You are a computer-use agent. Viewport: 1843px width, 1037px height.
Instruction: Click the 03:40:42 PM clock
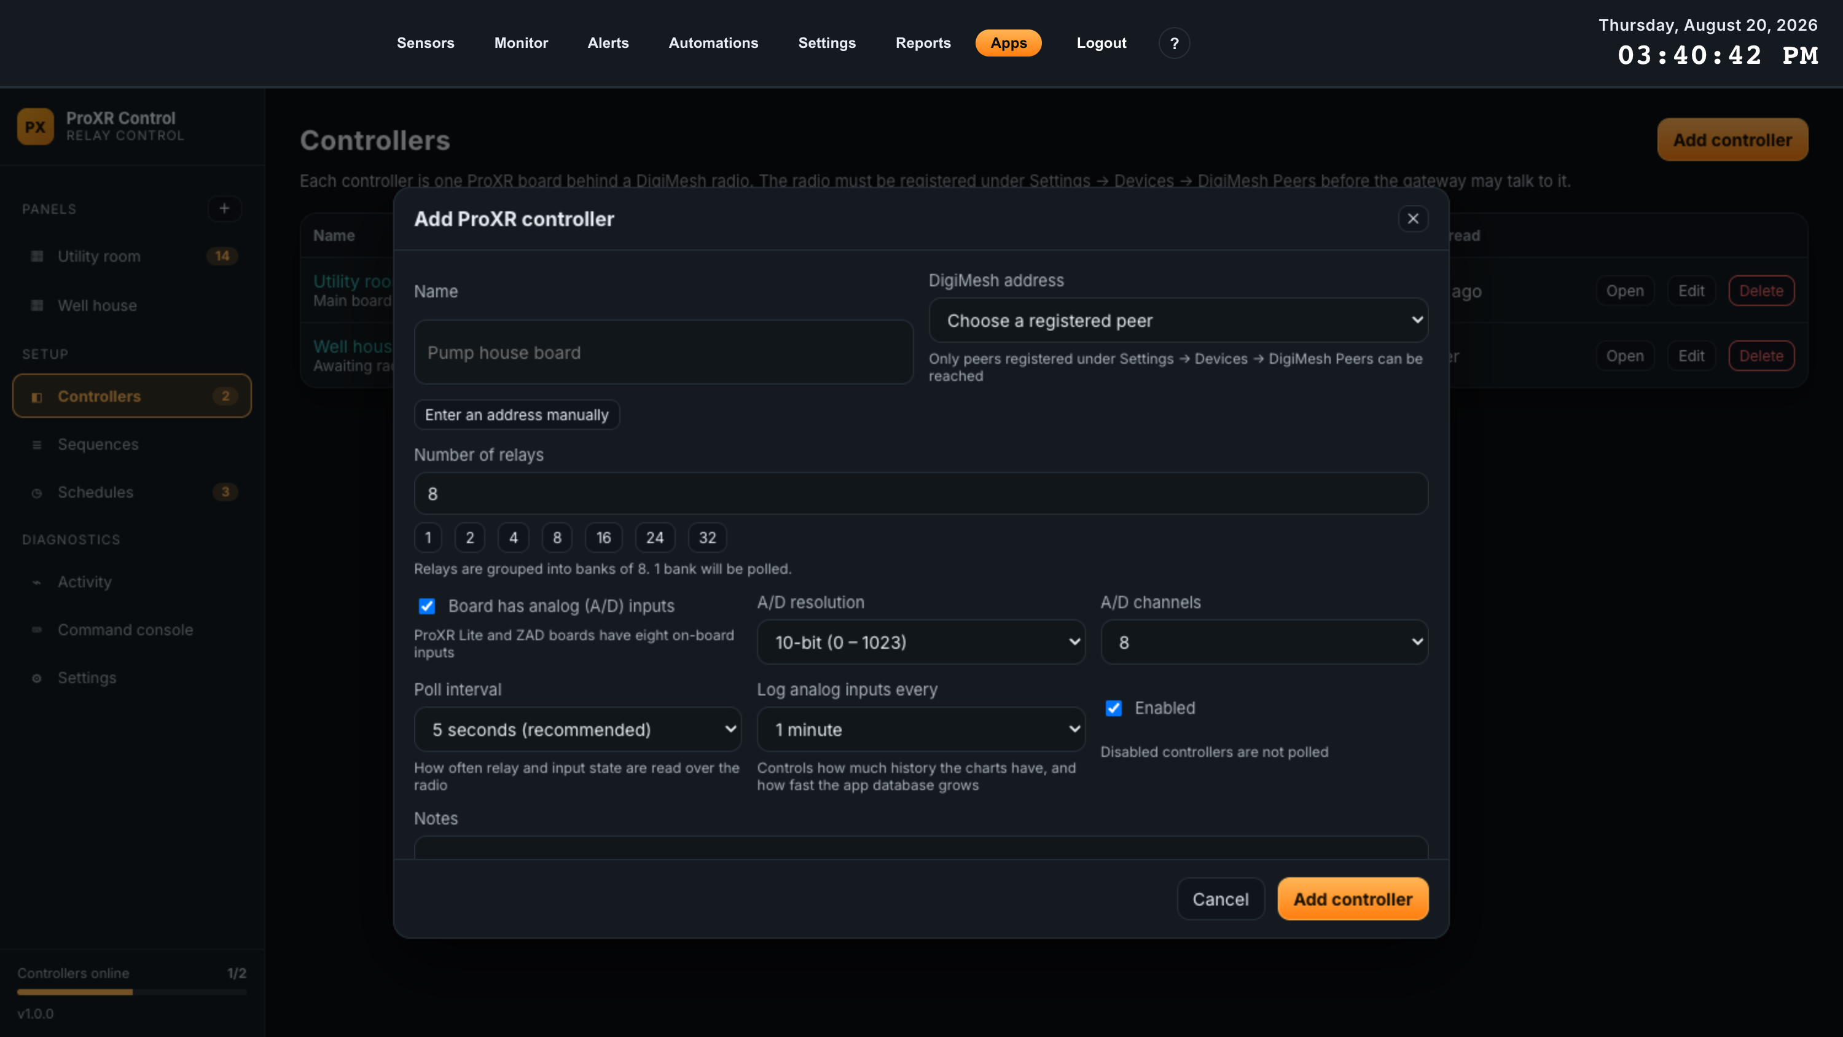[x=1718, y=55]
